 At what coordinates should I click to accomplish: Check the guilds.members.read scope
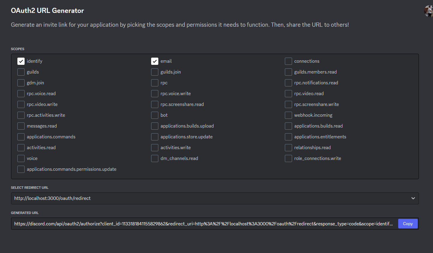point(288,72)
